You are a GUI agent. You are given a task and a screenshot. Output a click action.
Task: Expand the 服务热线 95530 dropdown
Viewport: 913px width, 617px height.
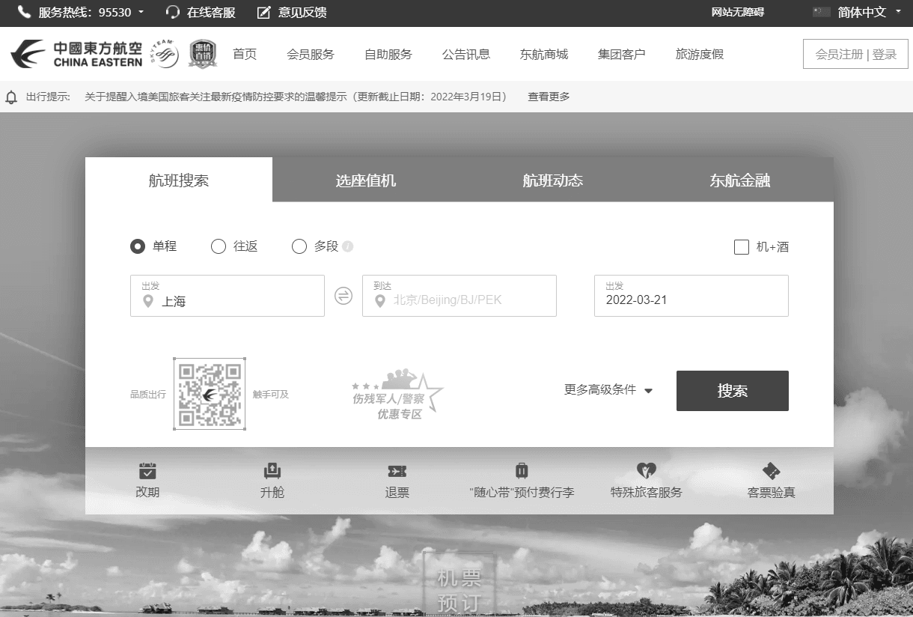[141, 12]
